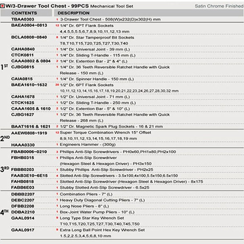Select part code BAEA0804~0813
This screenshot has width=244, height=244.
pos(27,25)
